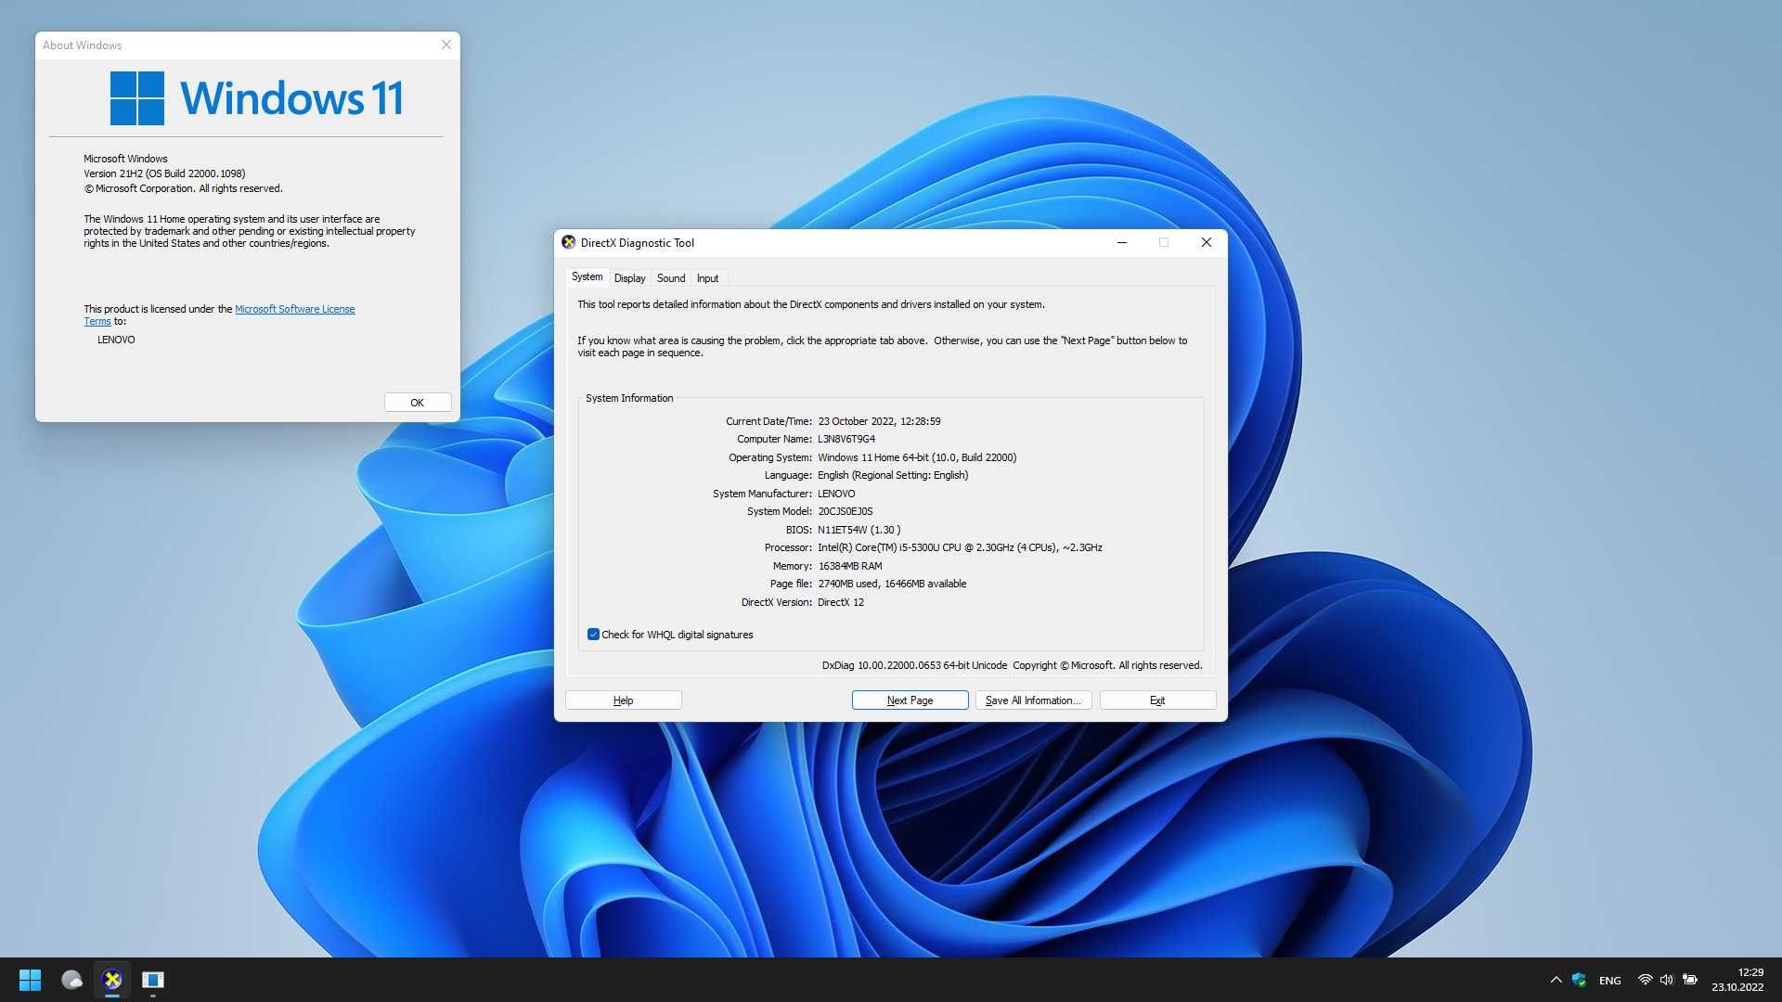Click the language settings ENG indicator

tap(1609, 979)
